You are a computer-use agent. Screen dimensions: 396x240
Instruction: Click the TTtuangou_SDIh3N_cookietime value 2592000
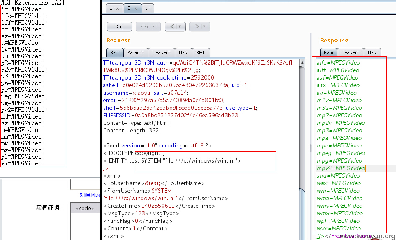(202, 78)
